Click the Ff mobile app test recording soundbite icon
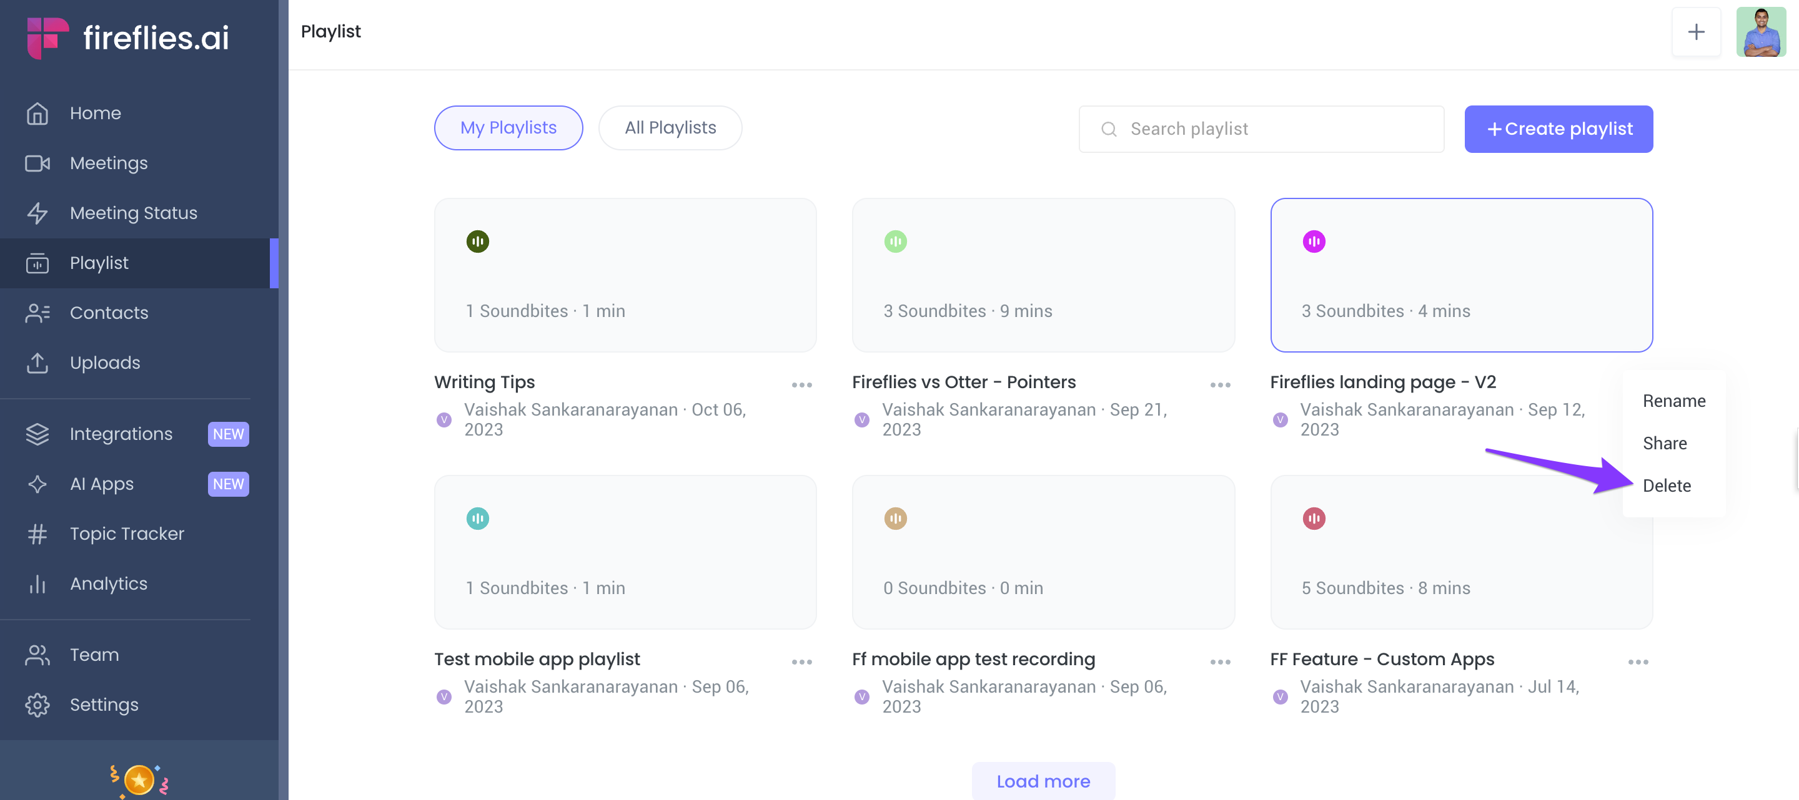This screenshot has width=1799, height=800. pos(895,518)
